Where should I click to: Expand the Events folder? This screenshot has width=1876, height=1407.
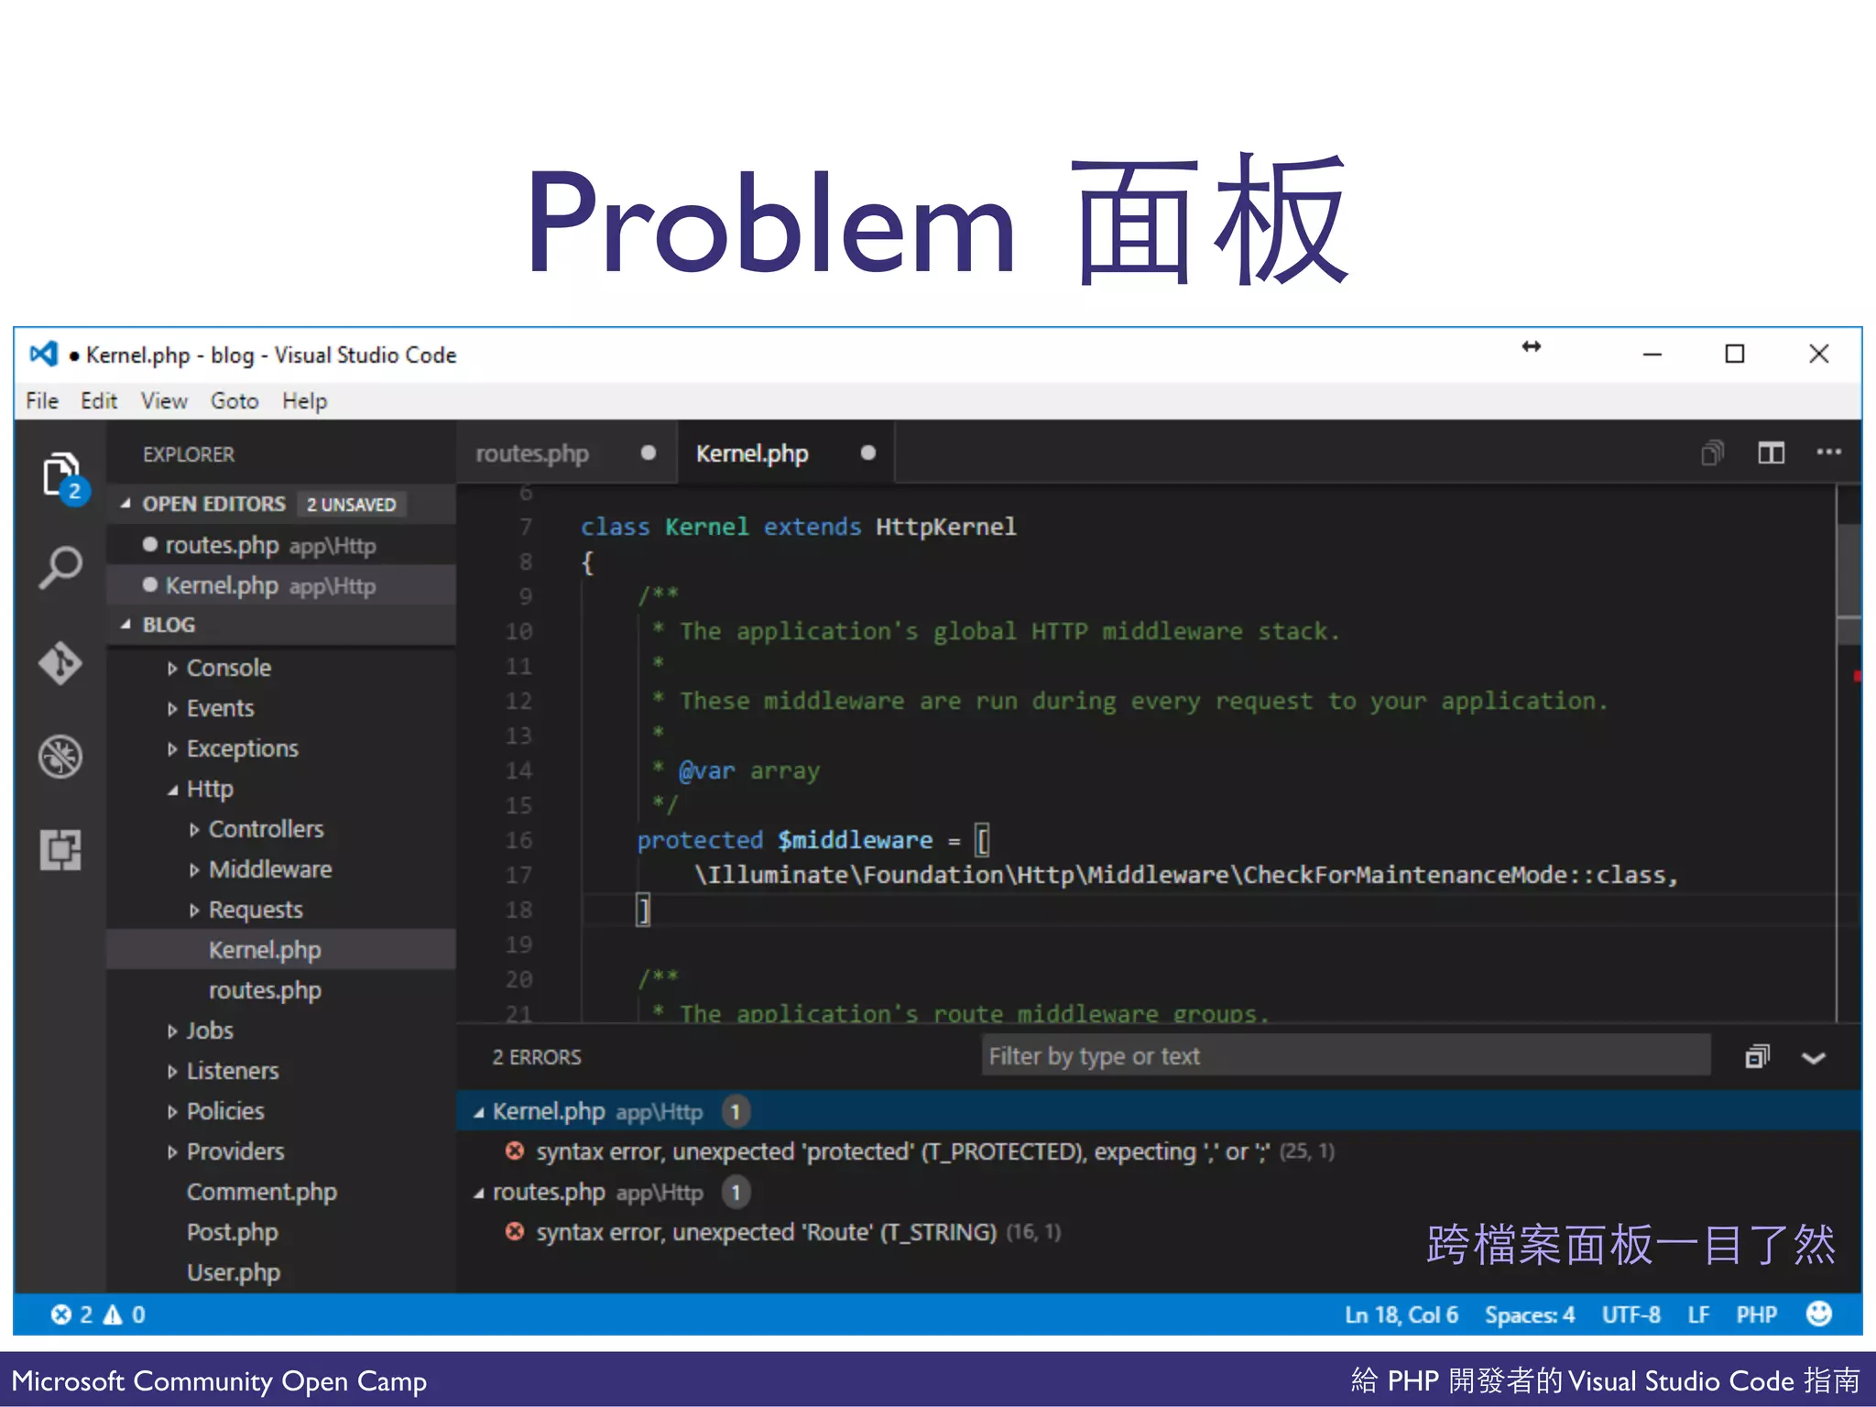[x=172, y=709]
